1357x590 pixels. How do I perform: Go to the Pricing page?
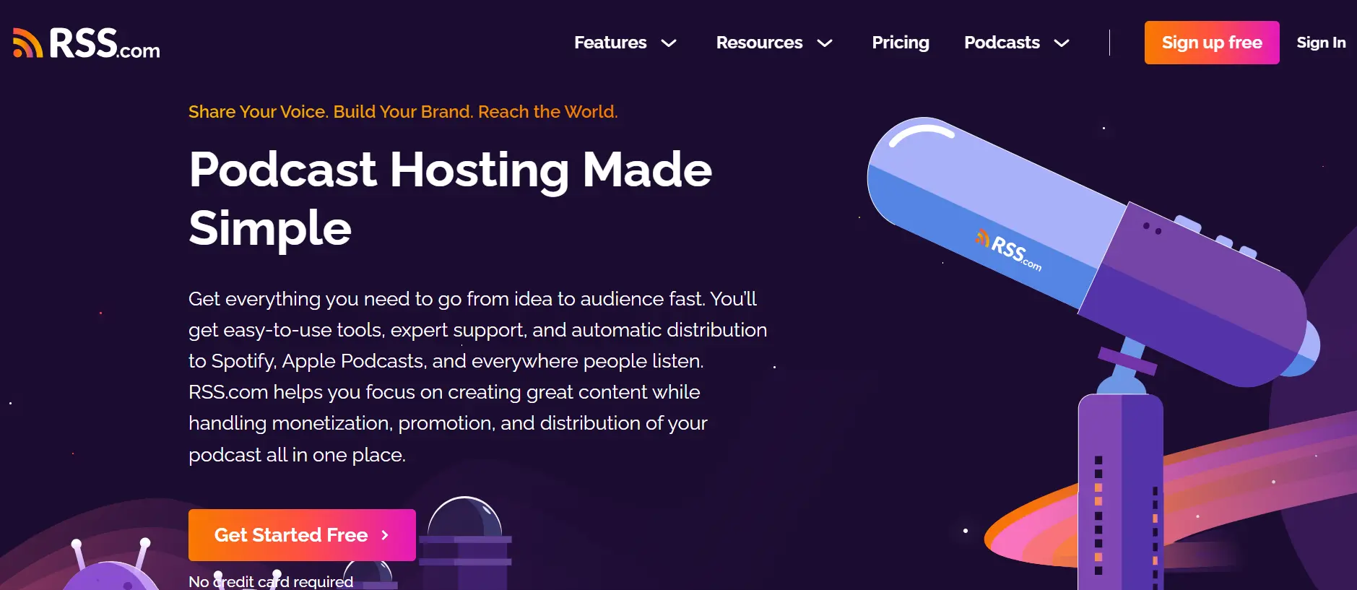tap(901, 43)
